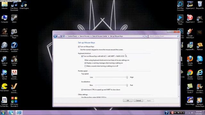Open the Windows Start menu
The height and width of the screenshot is (115, 205).
pos(3,112)
